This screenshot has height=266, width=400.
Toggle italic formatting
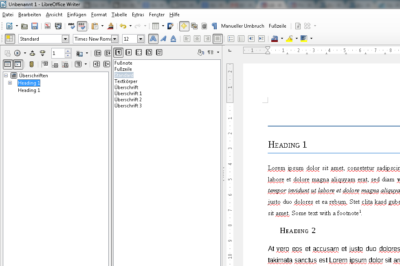[x=163, y=39]
